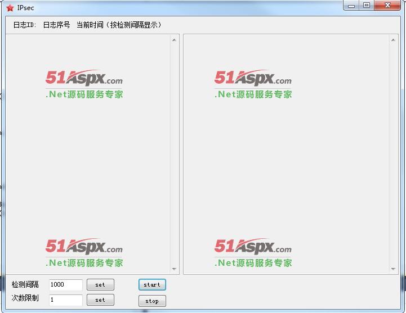Click the 当前时间（按检测间隔显示） header text
Image resolution: width=406 pixels, height=313 pixels.
tap(119, 25)
